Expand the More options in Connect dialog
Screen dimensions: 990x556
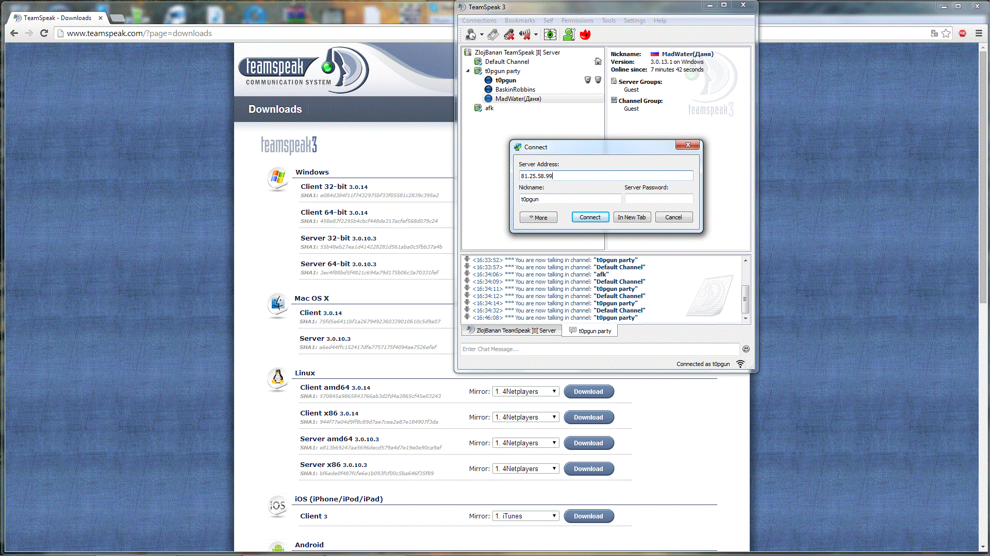point(538,217)
